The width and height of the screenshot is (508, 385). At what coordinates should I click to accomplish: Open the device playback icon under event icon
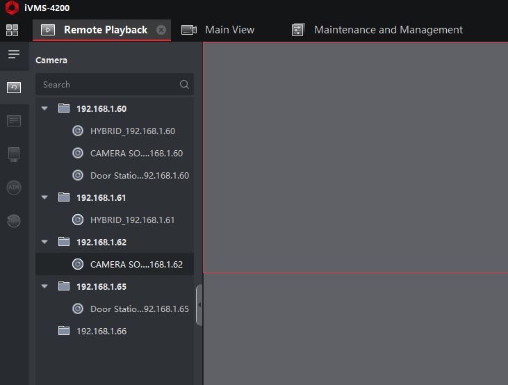[x=14, y=154]
